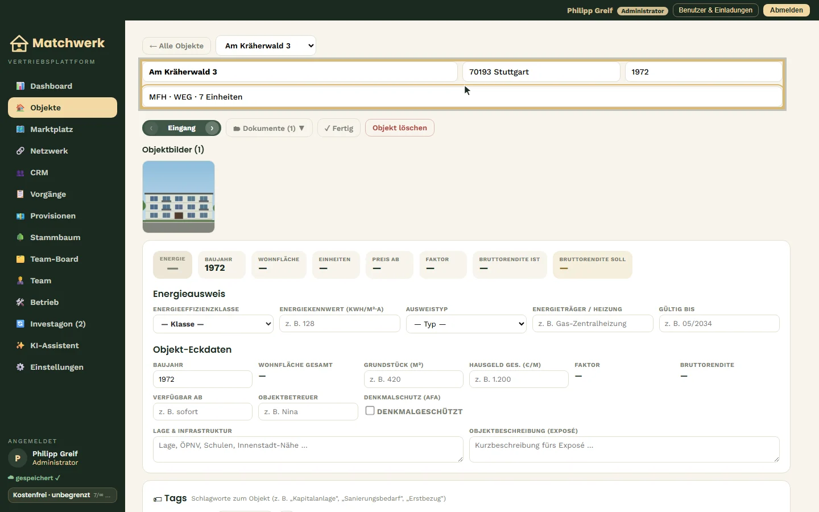Open the Am Kräherwald 3 object selector
Image resolution: width=819 pixels, height=512 pixels.
pyautogui.click(x=266, y=46)
